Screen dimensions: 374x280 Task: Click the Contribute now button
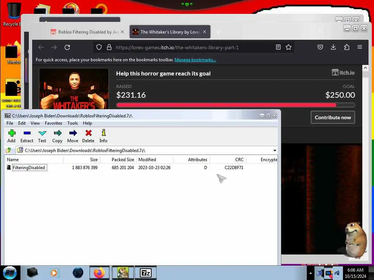pyautogui.click(x=333, y=117)
